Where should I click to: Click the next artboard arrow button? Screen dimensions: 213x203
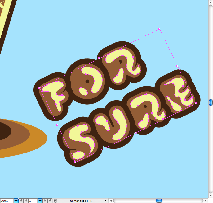[45, 201]
